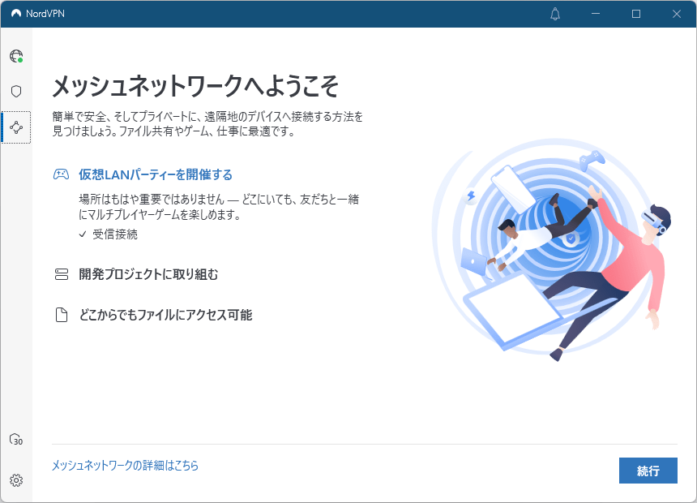
Task: Click the description text 場所はもはや重要ではありません
Action: [x=219, y=207]
